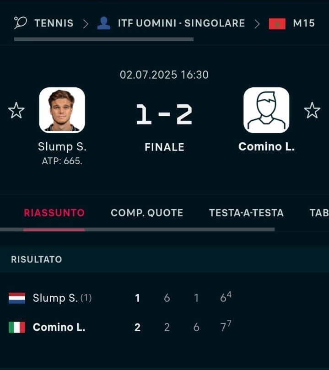Screen dimensions: 329x370
Task: Open the partially visible TAB tab
Action: coord(319,213)
